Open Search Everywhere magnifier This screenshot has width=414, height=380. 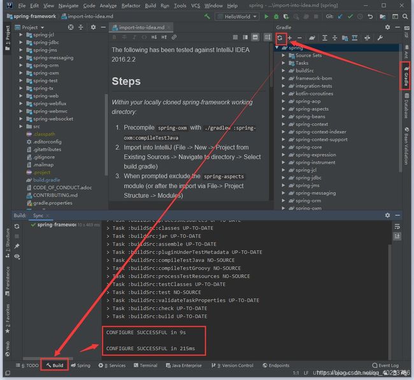(x=405, y=17)
